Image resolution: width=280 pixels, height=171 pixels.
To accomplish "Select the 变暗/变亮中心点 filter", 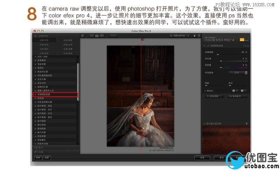I will click(x=45, y=90).
